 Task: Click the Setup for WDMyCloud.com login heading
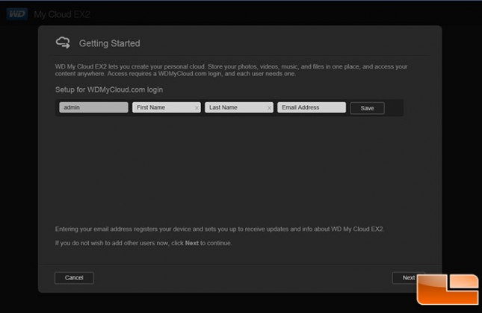(x=109, y=89)
